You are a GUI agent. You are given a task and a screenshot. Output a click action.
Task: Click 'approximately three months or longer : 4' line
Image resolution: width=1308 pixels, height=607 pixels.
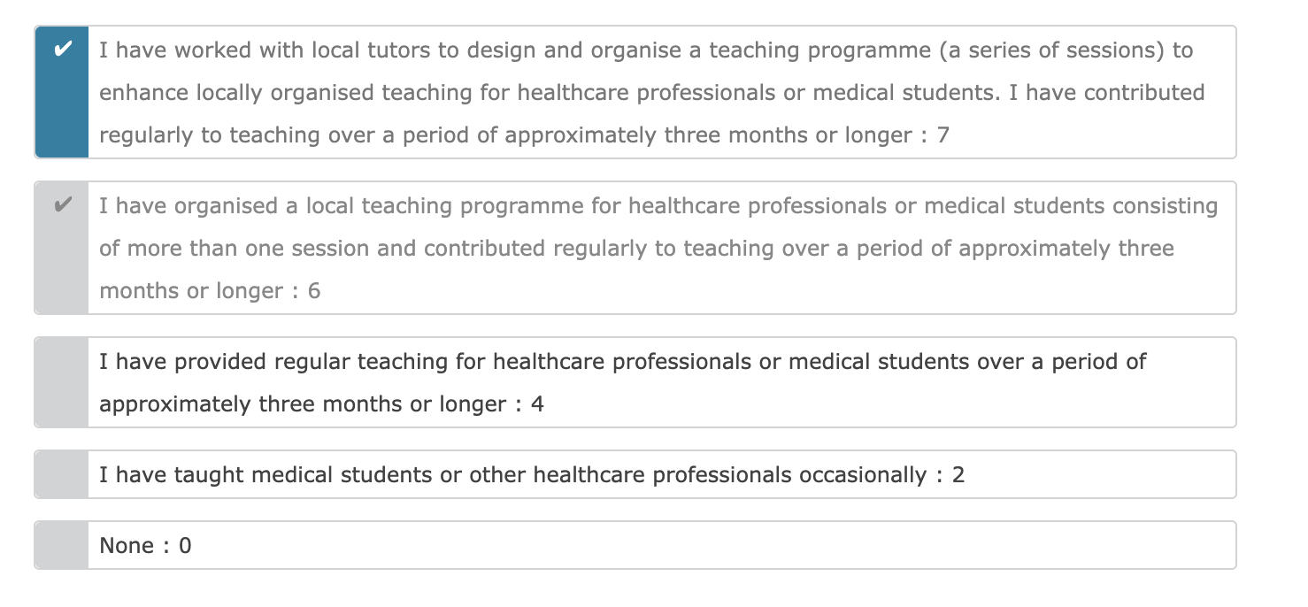tap(321, 404)
